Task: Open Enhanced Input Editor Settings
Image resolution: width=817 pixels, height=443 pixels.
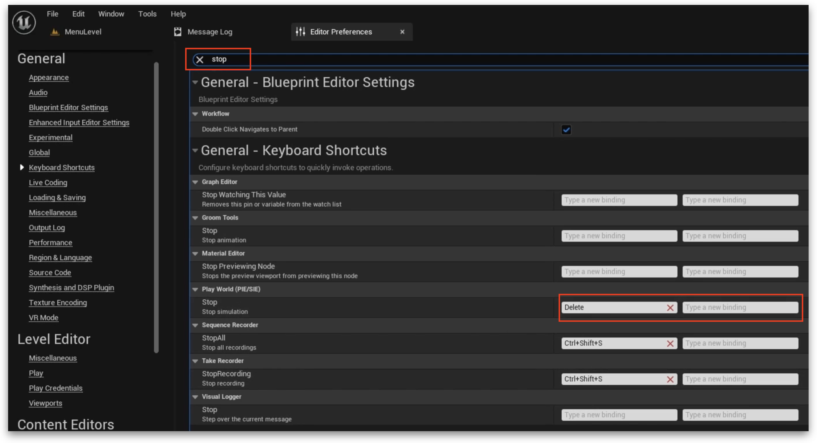Action: click(79, 123)
